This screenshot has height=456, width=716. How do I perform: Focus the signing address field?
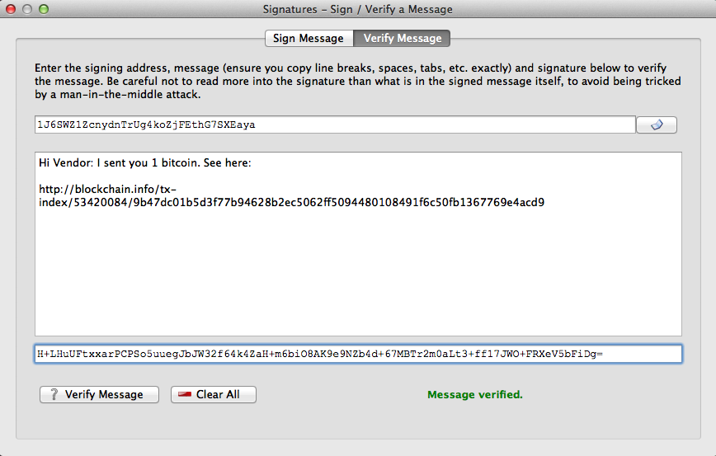click(334, 125)
